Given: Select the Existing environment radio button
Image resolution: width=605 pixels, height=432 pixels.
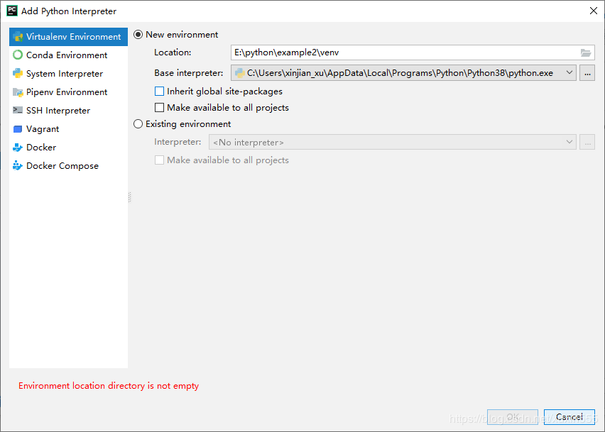Looking at the screenshot, I should point(138,124).
